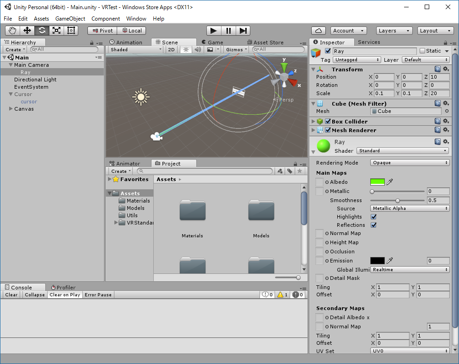The height and width of the screenshot is (364, 459).
Task: Switch to the Game tab
Action: pos(212,43)
